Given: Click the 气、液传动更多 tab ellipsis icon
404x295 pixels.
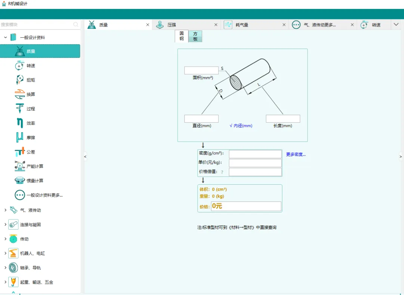Looking at the screenshot, I should (296, 25).
